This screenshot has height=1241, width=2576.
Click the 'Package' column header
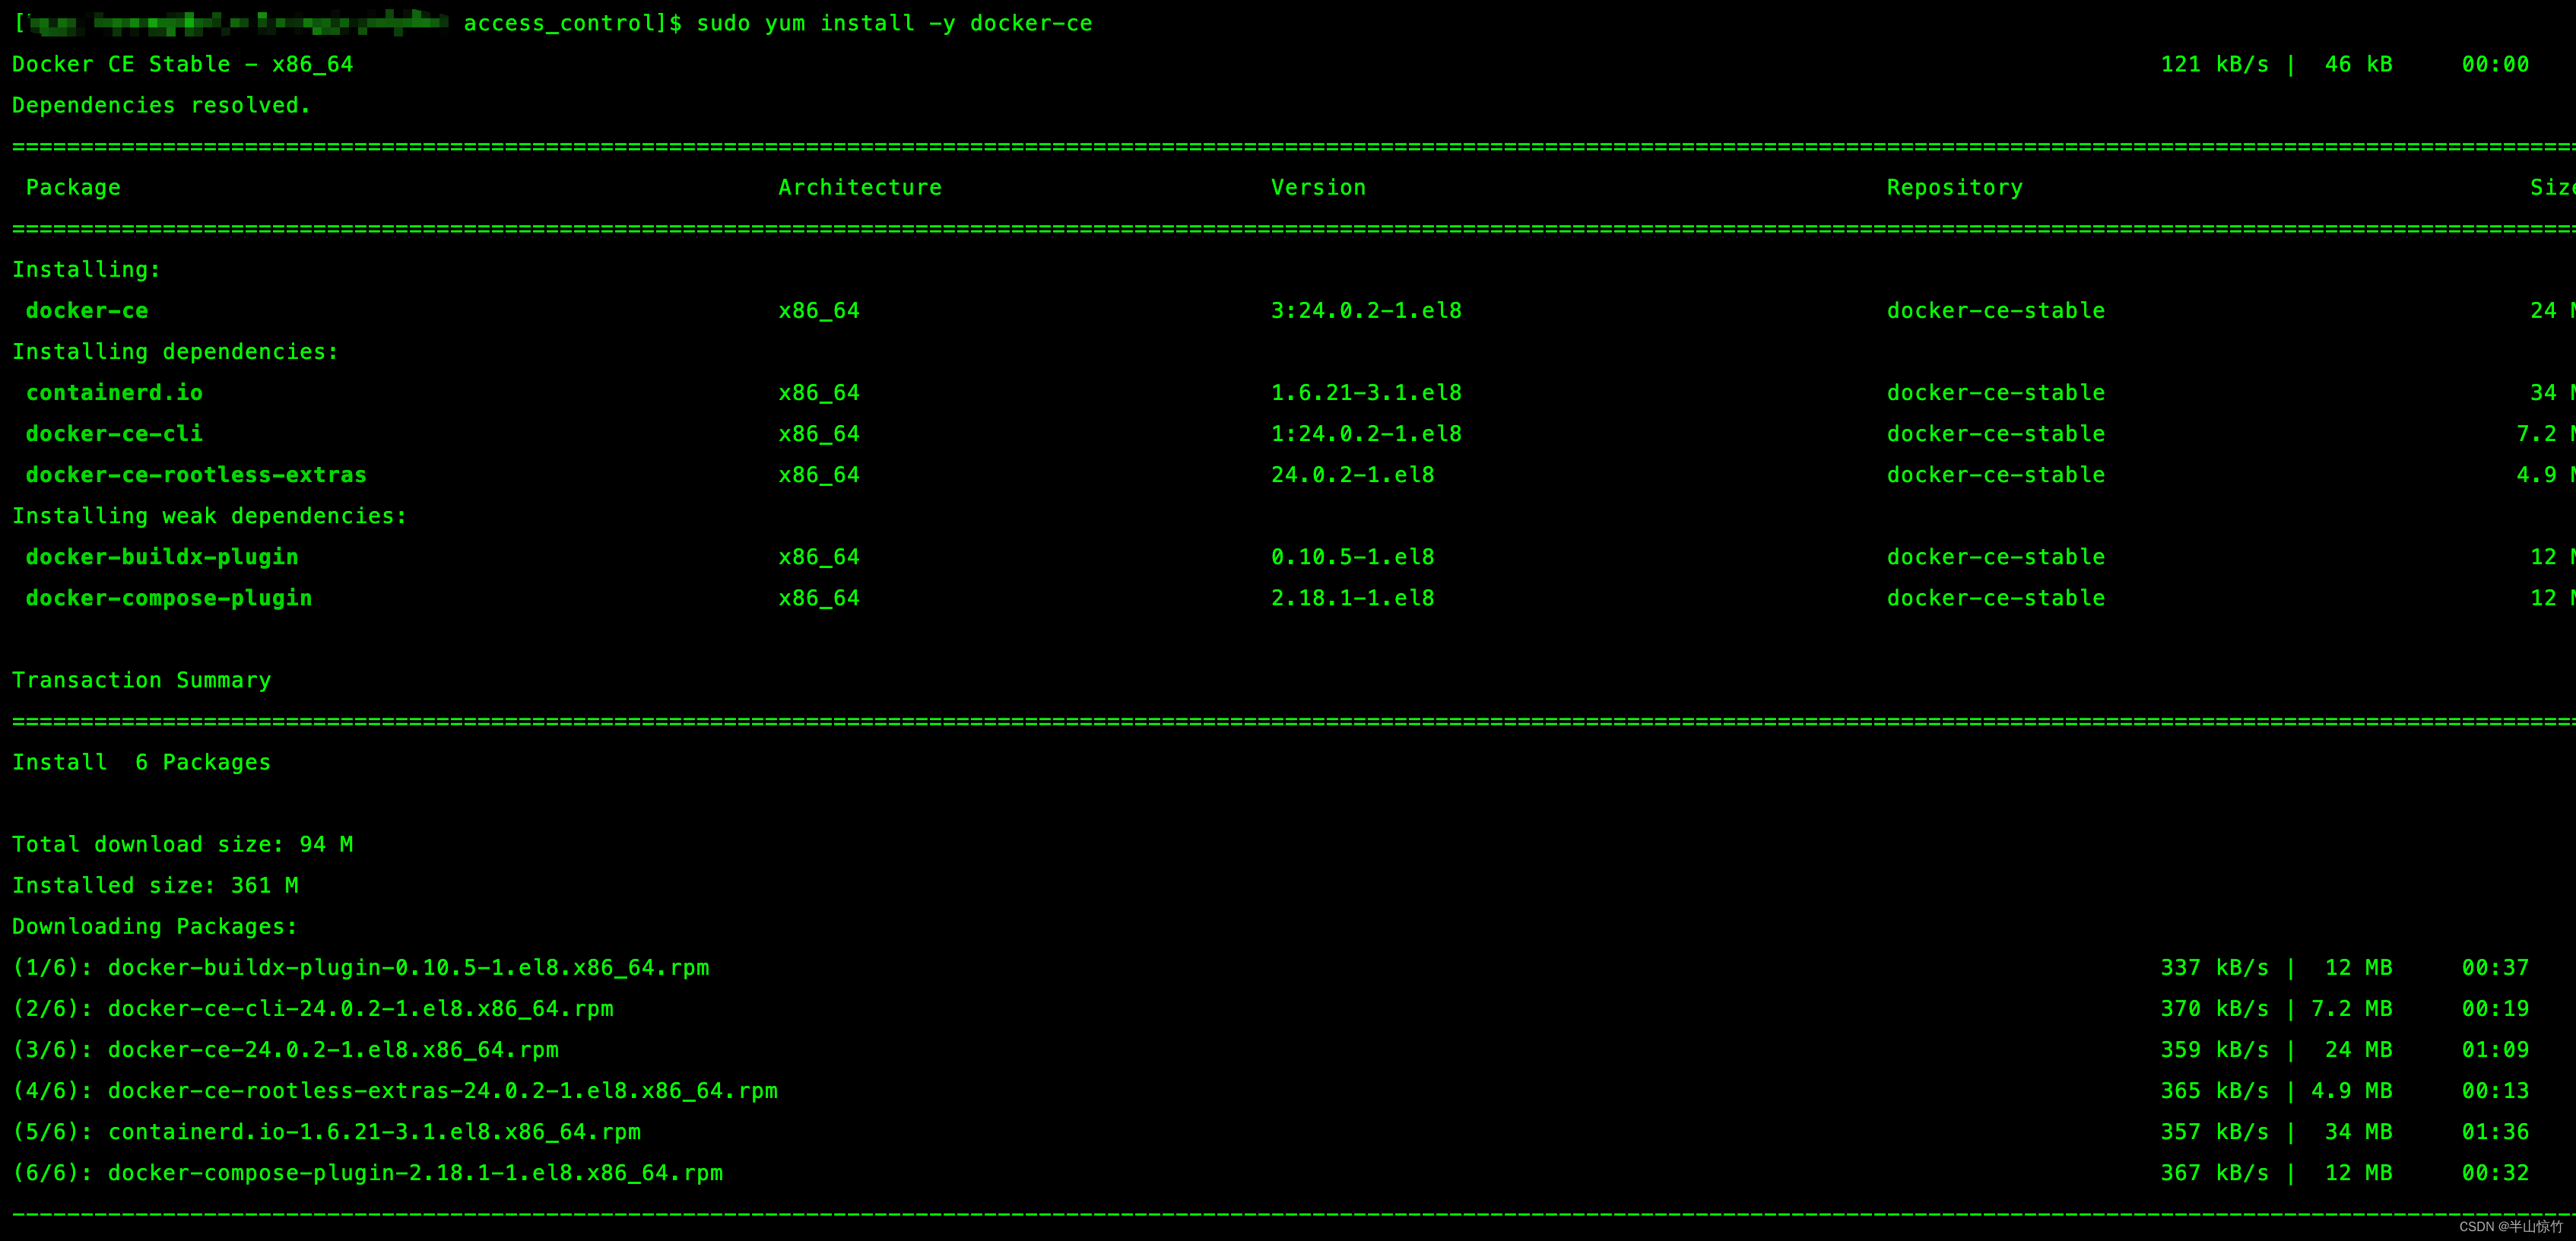tap(73, 188)
